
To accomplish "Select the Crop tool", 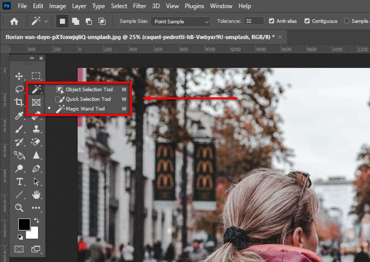I will click(x=20, y=102).
